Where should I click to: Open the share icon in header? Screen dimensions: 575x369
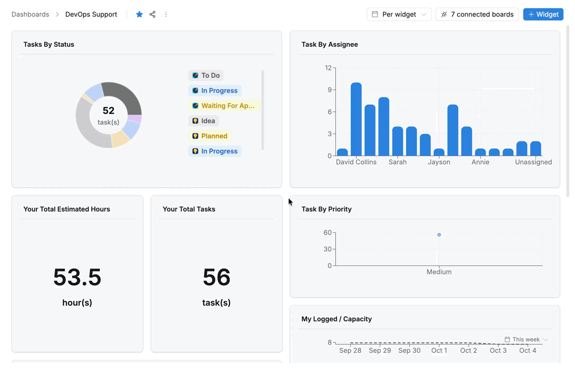tap(152, 14)
